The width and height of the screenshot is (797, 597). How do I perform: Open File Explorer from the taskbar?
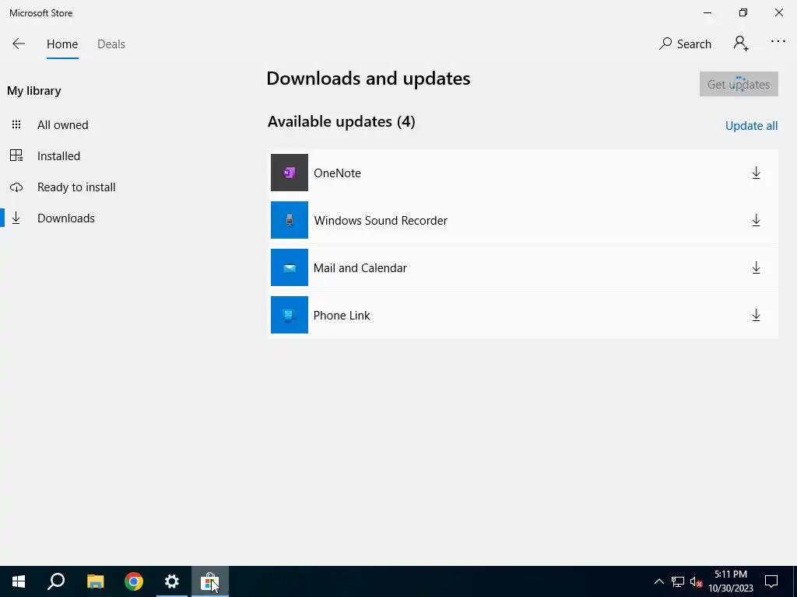pos(95,581)
